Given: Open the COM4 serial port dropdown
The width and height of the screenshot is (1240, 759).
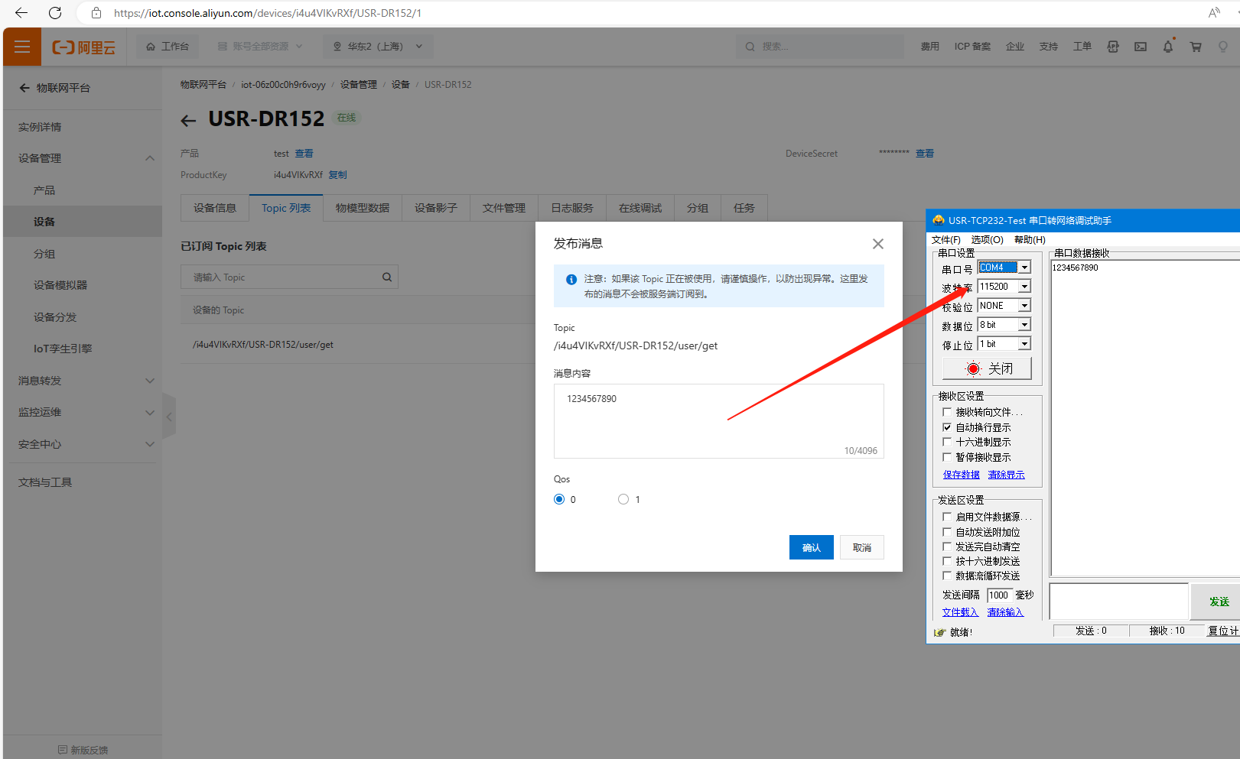Looking at the screenshot, I should (x=1024, y=268).
